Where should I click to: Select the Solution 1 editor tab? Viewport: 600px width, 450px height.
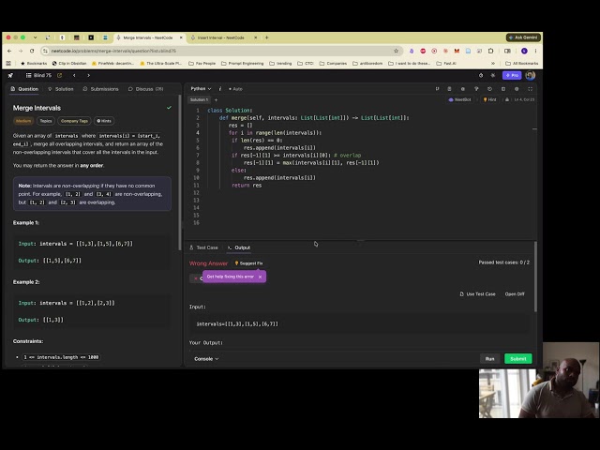pyautogui.click(x=199, y=100)
